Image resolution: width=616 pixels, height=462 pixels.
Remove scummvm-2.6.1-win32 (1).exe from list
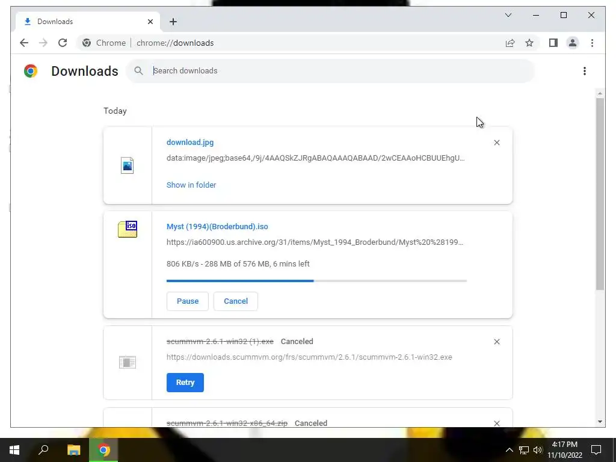click(496, 342)
